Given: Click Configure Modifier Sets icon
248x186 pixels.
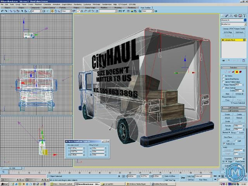Looking at the screenshot, I should (244, 60).
